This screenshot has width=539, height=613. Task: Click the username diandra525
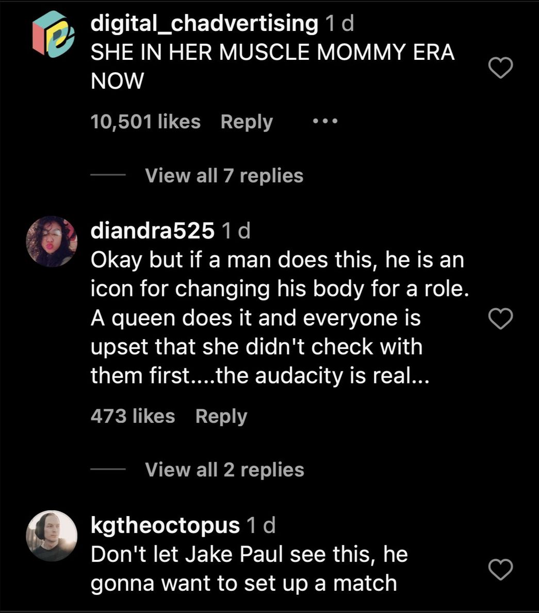click(x=152, y=231)
